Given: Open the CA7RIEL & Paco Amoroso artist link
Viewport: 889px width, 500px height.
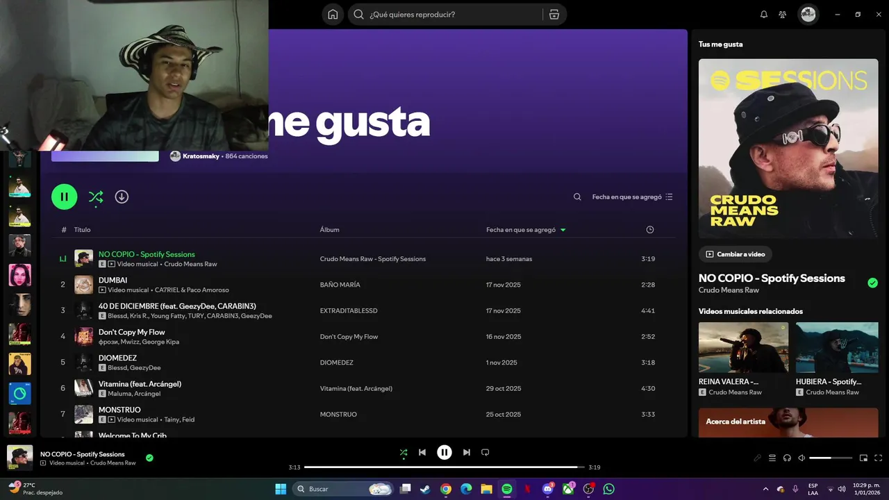Looking at the screenshot, I should click(192, 290).
